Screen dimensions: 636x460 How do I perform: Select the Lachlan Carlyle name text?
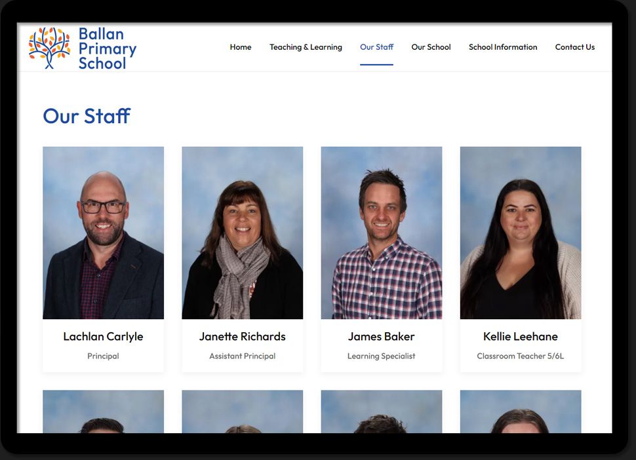(x=103, y=336)
